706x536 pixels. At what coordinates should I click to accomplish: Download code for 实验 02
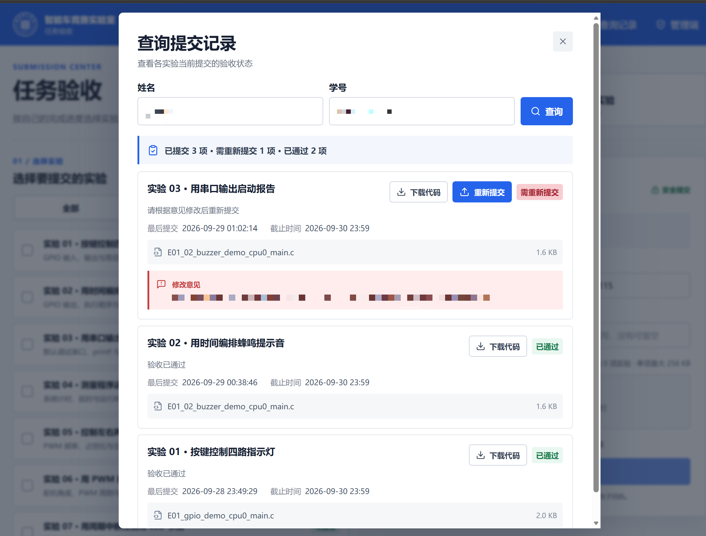point(497,346)
